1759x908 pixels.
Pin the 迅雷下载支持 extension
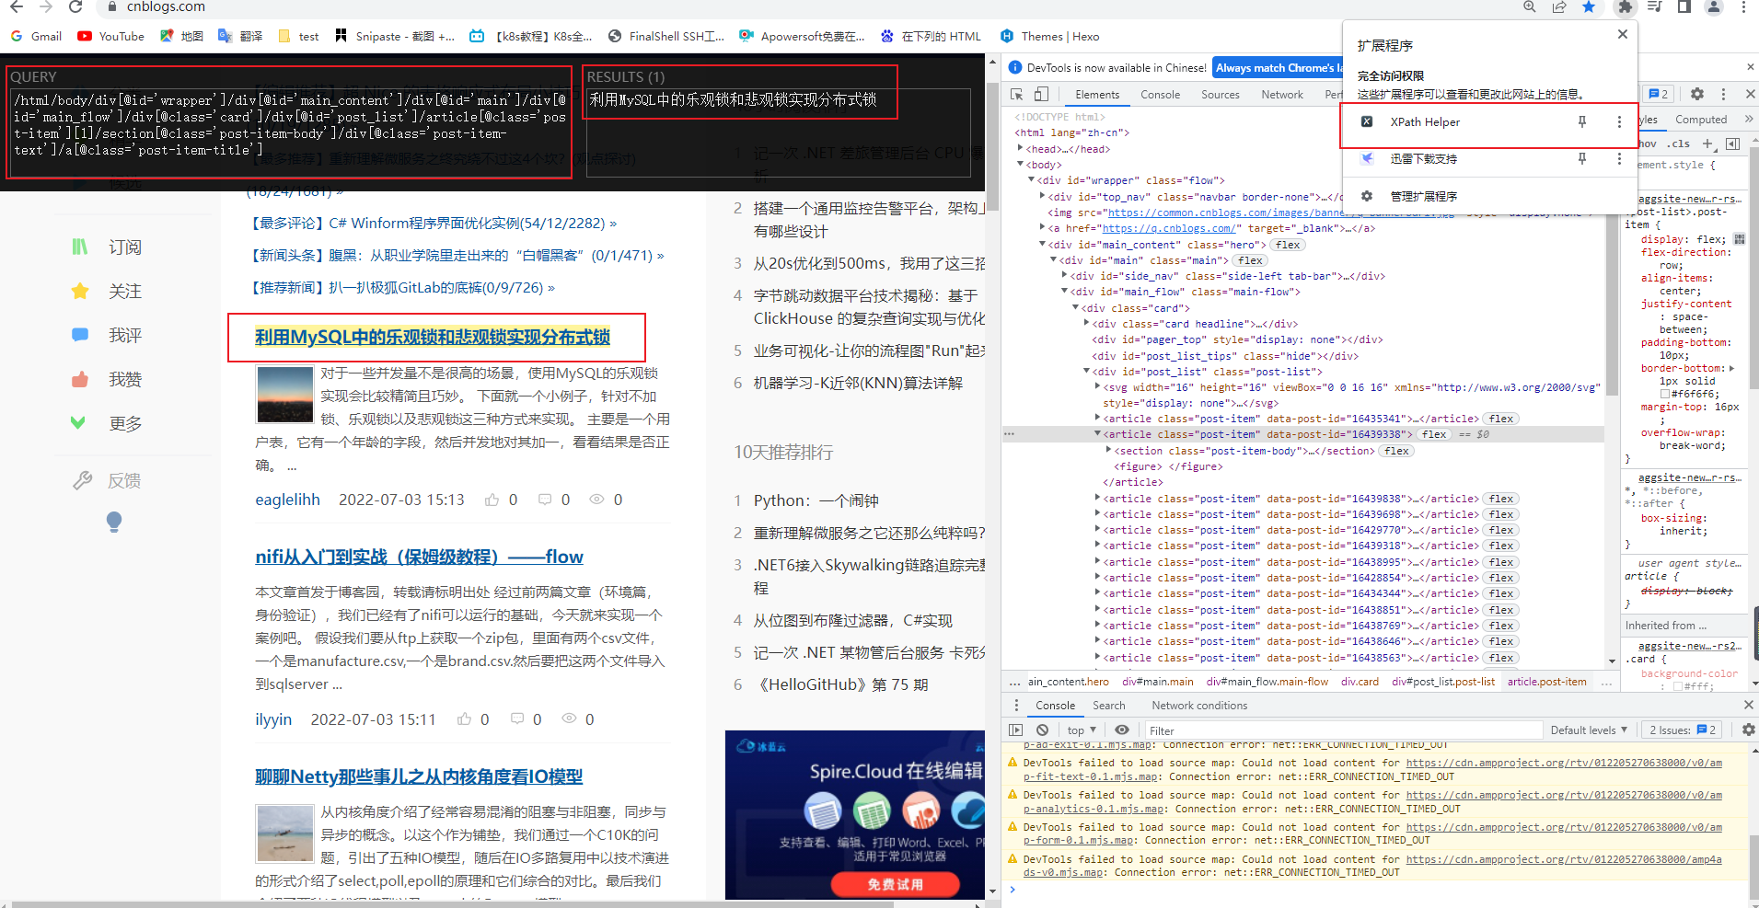1582,158
